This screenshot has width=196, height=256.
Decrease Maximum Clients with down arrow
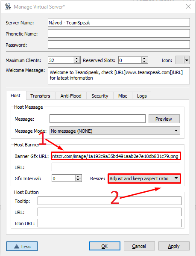(77, 62)
